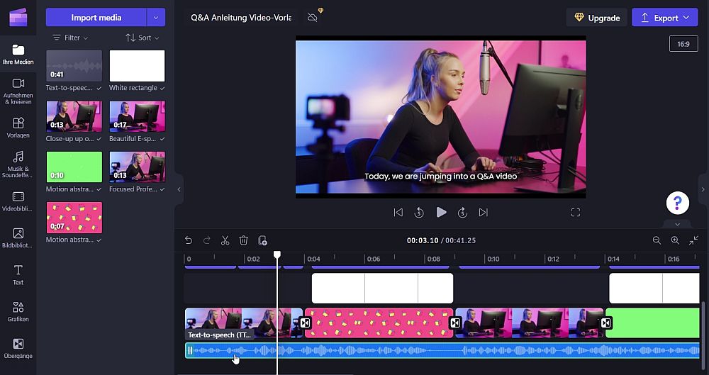Open Musik & Soundeffekte tab

pos(18,164)
